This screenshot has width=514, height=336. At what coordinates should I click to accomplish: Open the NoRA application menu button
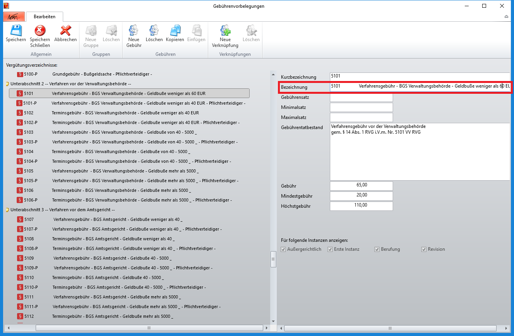tap(14, 17)
